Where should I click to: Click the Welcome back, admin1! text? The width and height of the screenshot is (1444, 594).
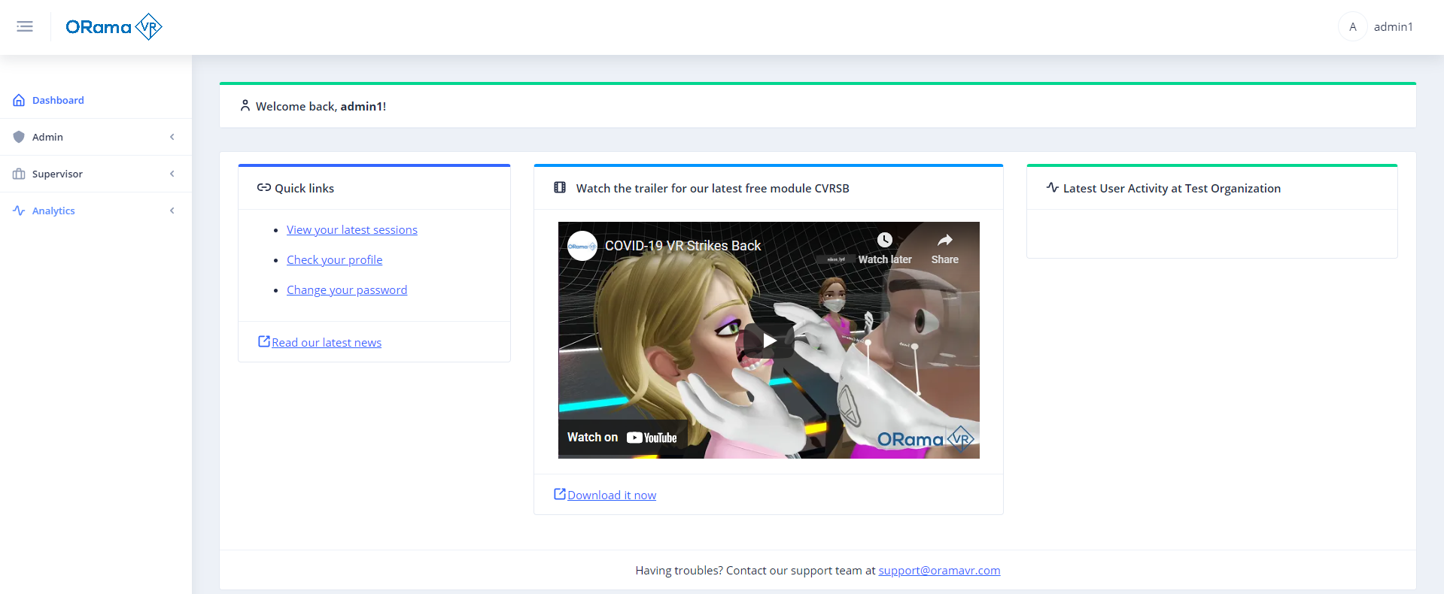[321, 107]
